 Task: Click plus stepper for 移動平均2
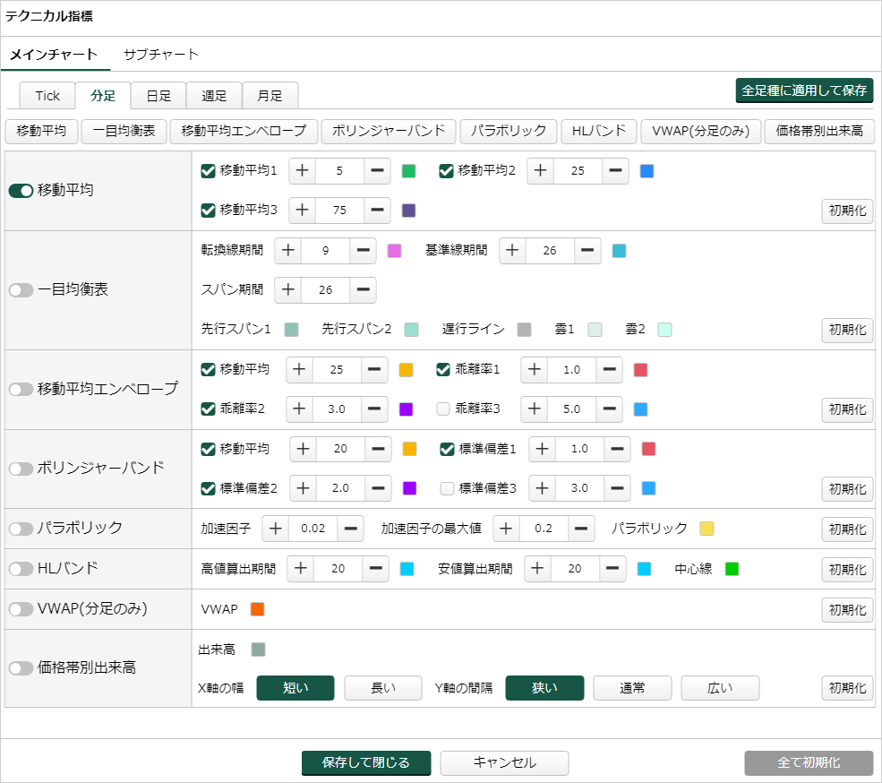click(541, 170)
